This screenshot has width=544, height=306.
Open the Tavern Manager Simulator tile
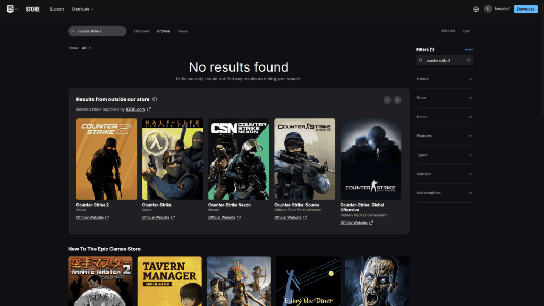(x=169, y=282)
